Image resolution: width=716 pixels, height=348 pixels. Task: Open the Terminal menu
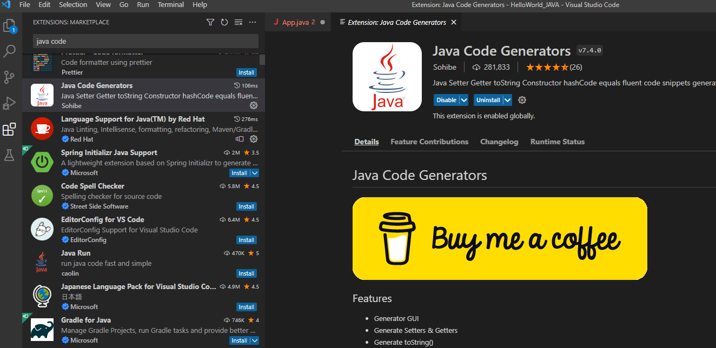(171, 5)
